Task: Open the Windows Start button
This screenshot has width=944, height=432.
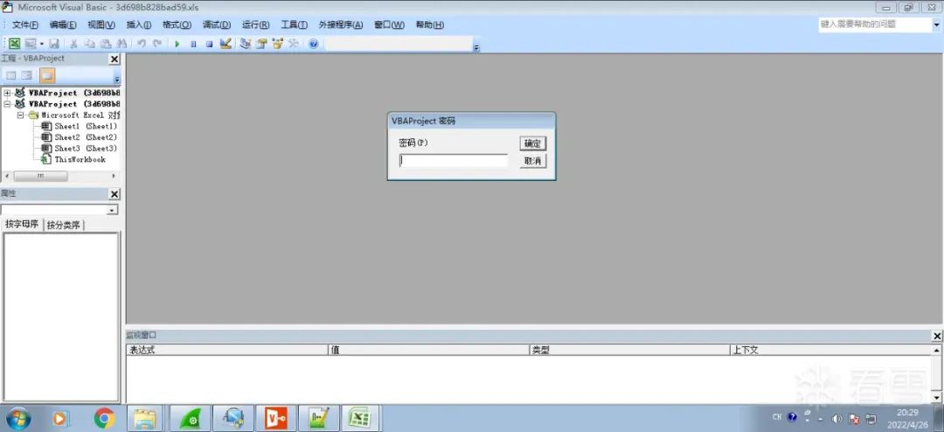Action: (17, 418)
